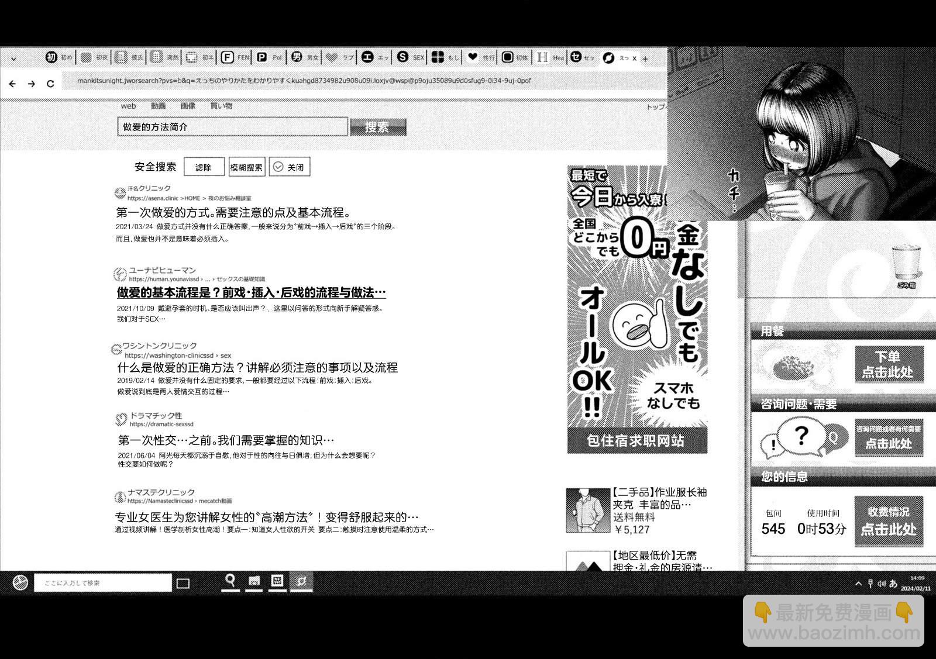This screenshot has width=936, height=659.
Task: Expand hidden system tray icons
Action: (x=858, y=583)
